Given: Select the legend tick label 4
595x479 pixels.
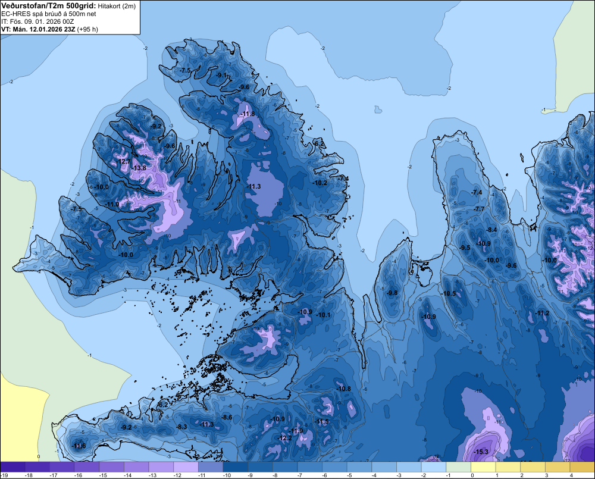Looking at the screenshot, I should tap(571, 475).
